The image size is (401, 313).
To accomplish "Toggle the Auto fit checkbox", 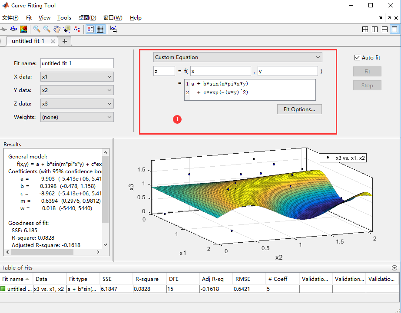I will click(x=357, y=57).
